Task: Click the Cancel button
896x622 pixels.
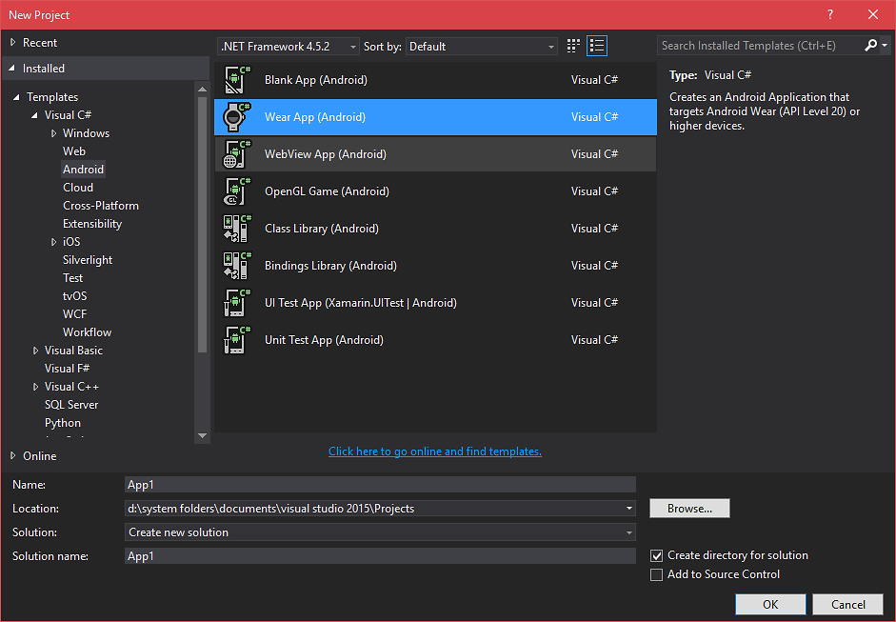Action: click(x=848, y=604)
